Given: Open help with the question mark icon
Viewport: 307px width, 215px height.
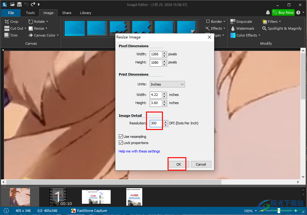Looking at the screenshot, I should [298, 12].
